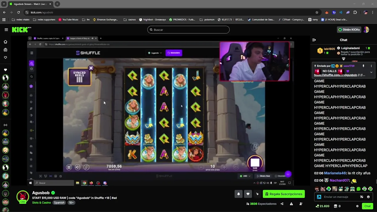
Task: Open the pokemon bookmarks folder
Action: [207, 20]
